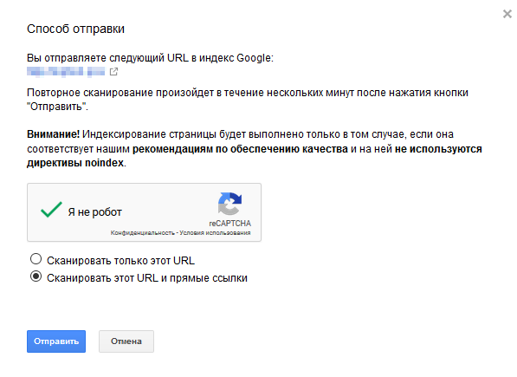The image size is (517, 377).
Task: Open не используются директивы noindex link
Action: point(255,156)
